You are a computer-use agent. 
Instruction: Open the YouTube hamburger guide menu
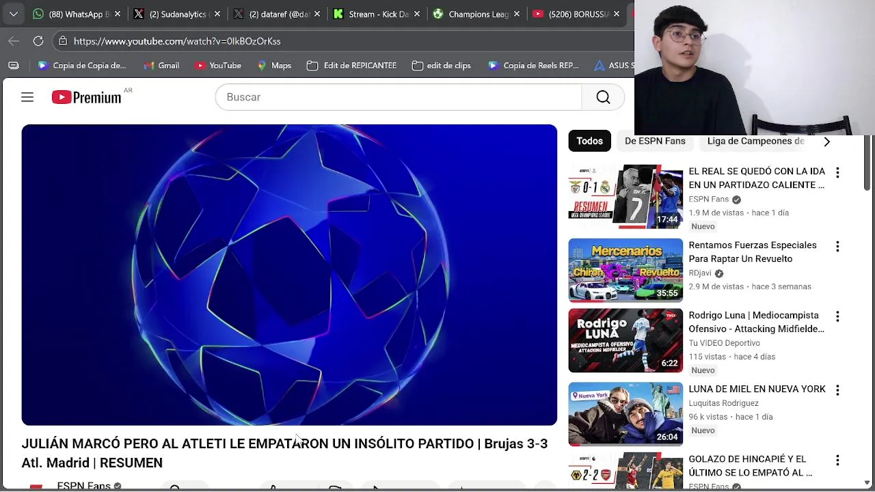tap(27, 97)
